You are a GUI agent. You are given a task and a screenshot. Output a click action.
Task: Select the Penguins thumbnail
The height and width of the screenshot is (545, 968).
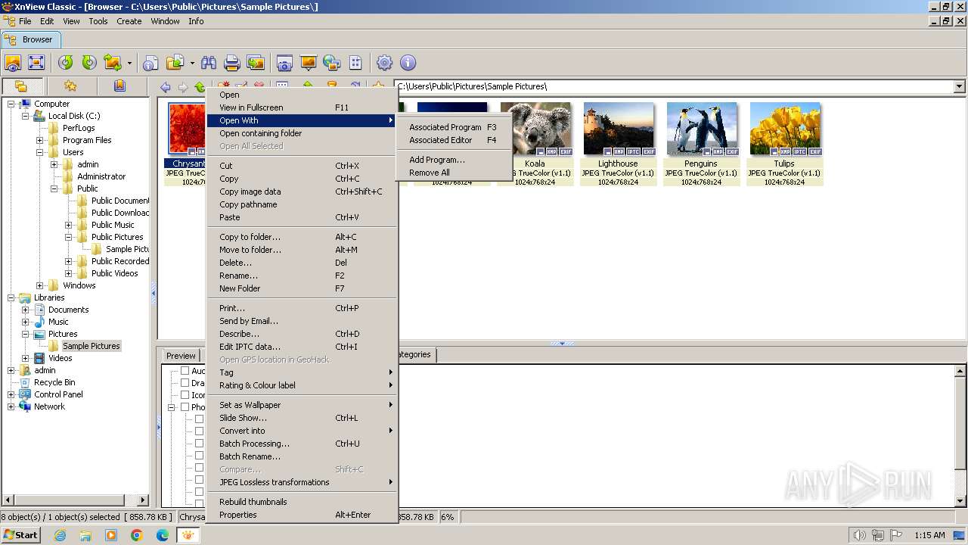701,144
